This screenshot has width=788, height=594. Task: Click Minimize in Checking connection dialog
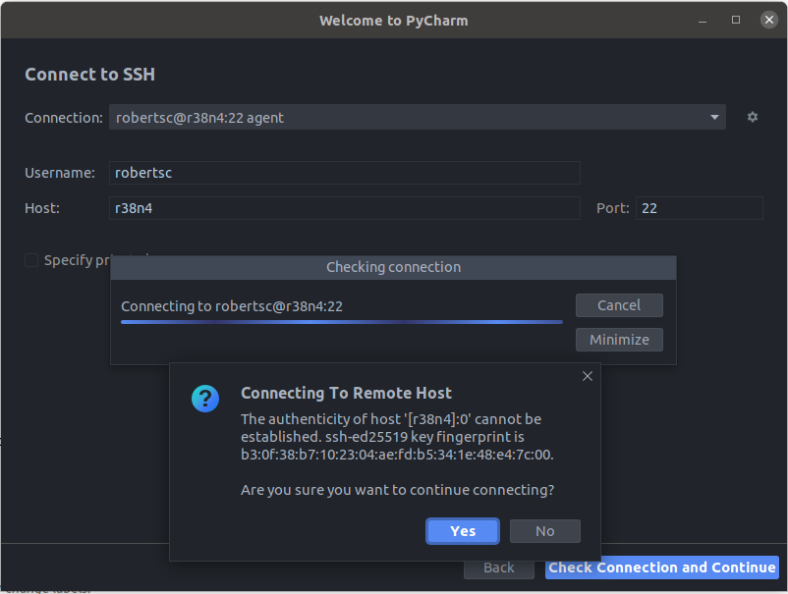[619, 340]
